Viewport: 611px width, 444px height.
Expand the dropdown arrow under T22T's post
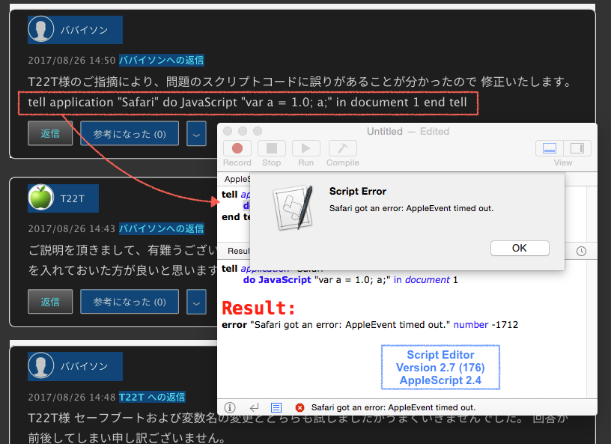tap(196, 302)
